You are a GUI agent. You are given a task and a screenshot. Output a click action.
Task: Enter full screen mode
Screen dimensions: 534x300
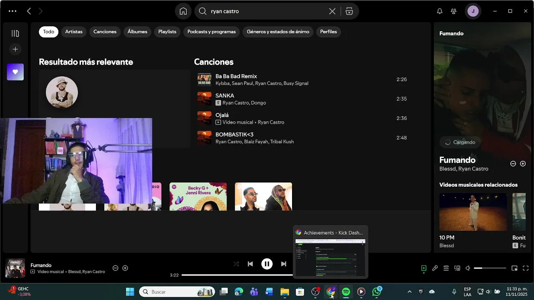pyautogui.click(x=526, y=268)
